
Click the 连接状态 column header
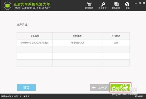(116, 36)
